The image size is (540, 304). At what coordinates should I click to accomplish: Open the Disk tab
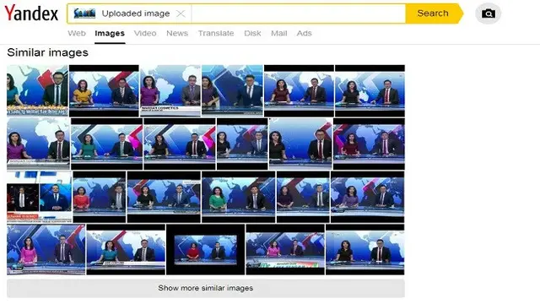click(x=252, y=34)
